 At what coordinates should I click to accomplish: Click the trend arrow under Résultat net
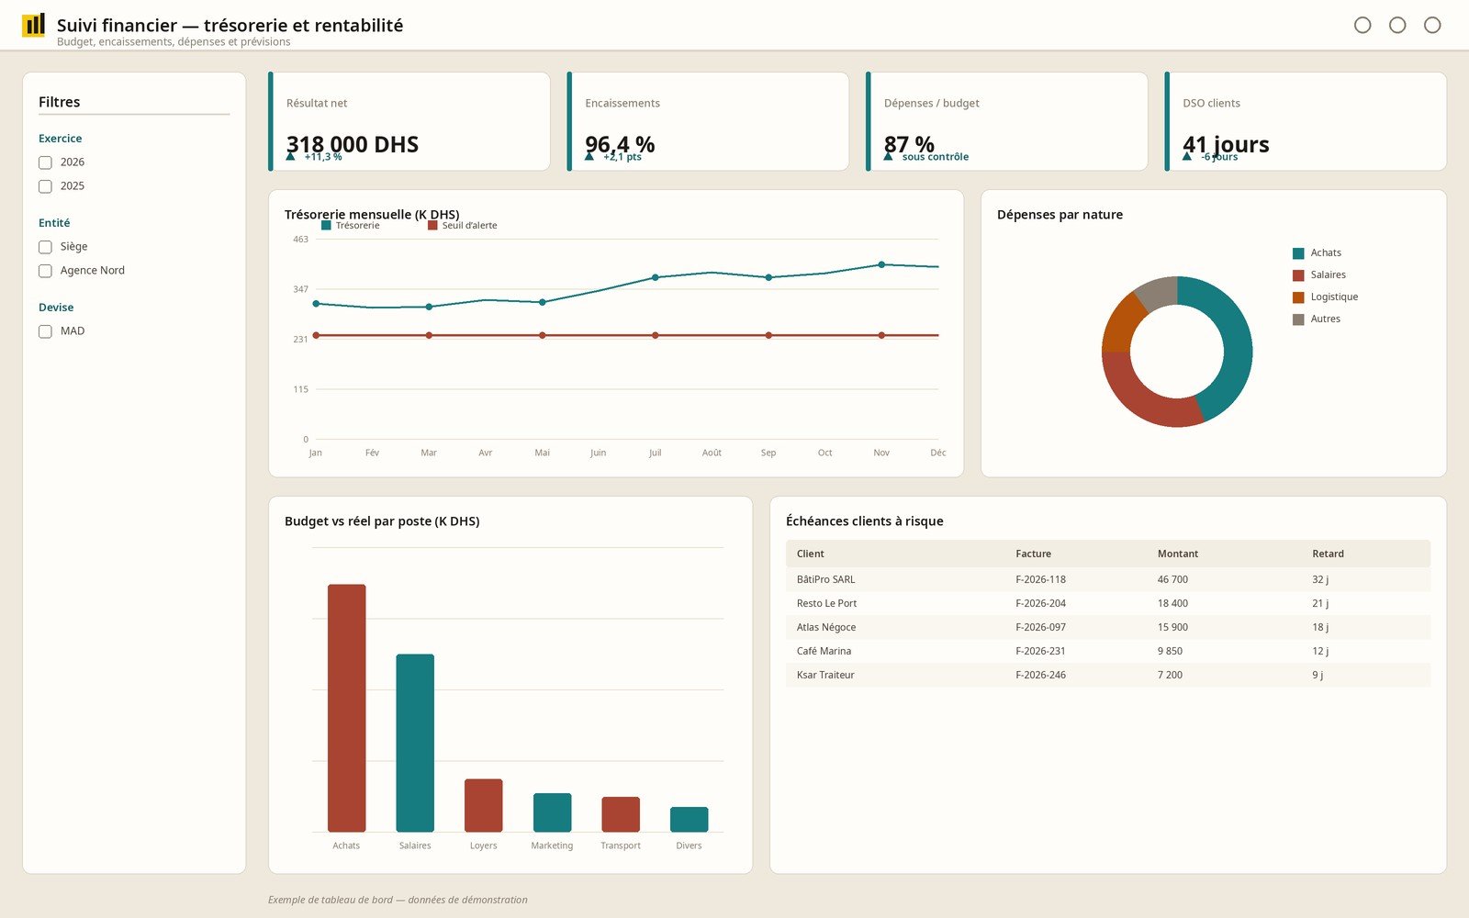pyautogui.click(x=291, y=156)
